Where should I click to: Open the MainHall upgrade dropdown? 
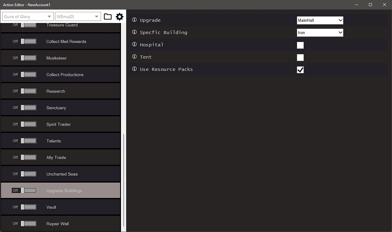(x=320, y=20)
